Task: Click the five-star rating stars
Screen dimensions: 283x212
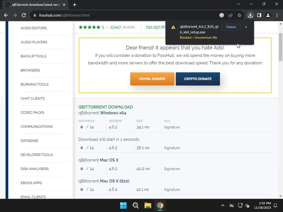Action: coord(89,27)
